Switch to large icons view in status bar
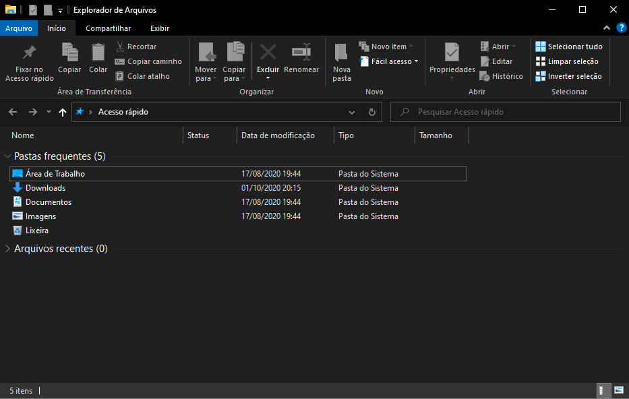Viewport: 629px width, 399px height. click(x=619, y=390)
